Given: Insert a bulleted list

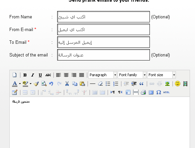Looking at the screenshot, I should (108, 84).
